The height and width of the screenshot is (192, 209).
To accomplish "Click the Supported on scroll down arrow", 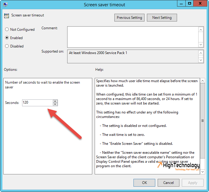I will [x=201, y=60].
